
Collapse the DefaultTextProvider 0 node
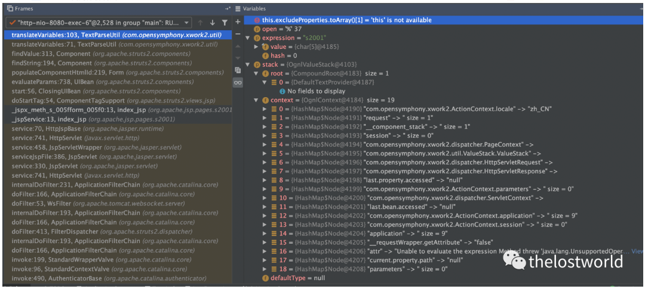coord(265,82)
